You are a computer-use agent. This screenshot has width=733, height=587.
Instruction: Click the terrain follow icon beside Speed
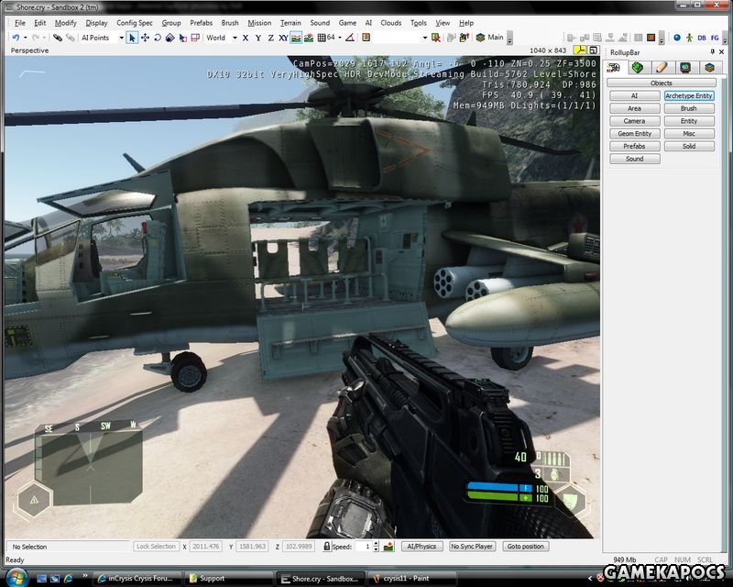coord(388,547)
